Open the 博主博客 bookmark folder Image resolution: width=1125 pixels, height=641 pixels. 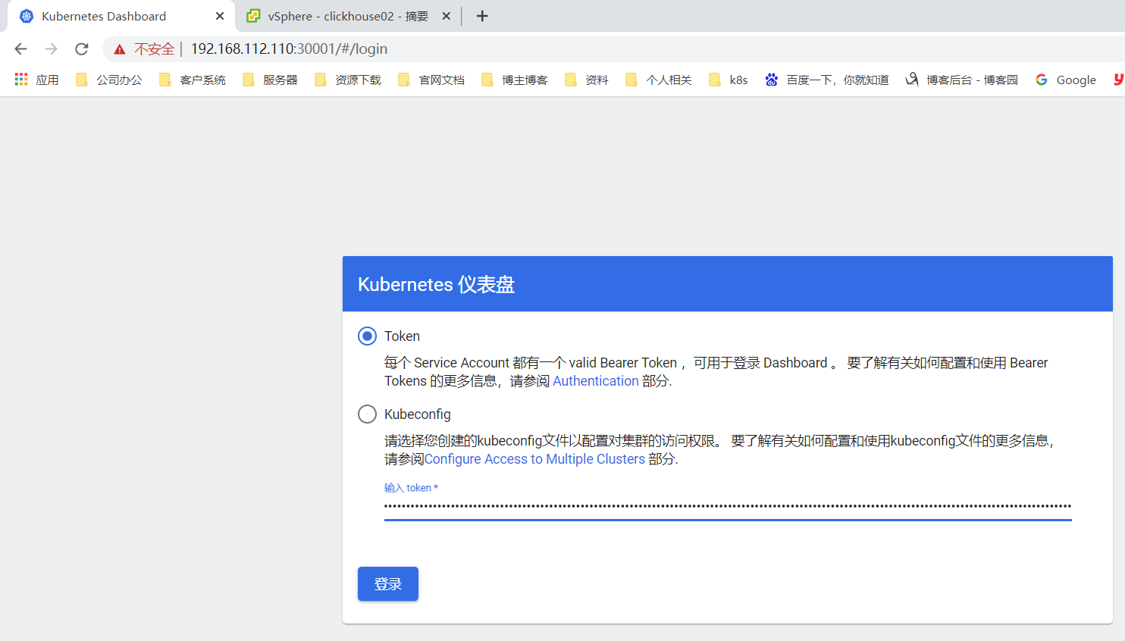tap(515, 80)
